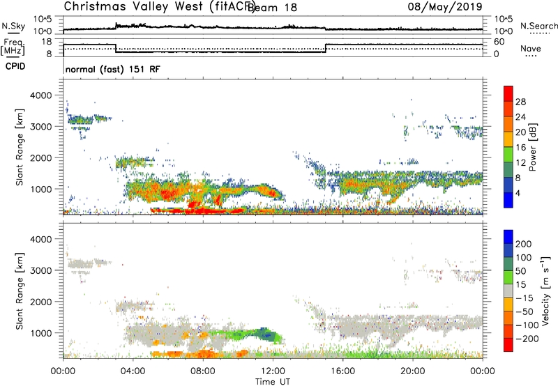Click the 'Velocity [m s-1]' colorbar title
This screenshot has height=386, width=558.
pos(545,291)
